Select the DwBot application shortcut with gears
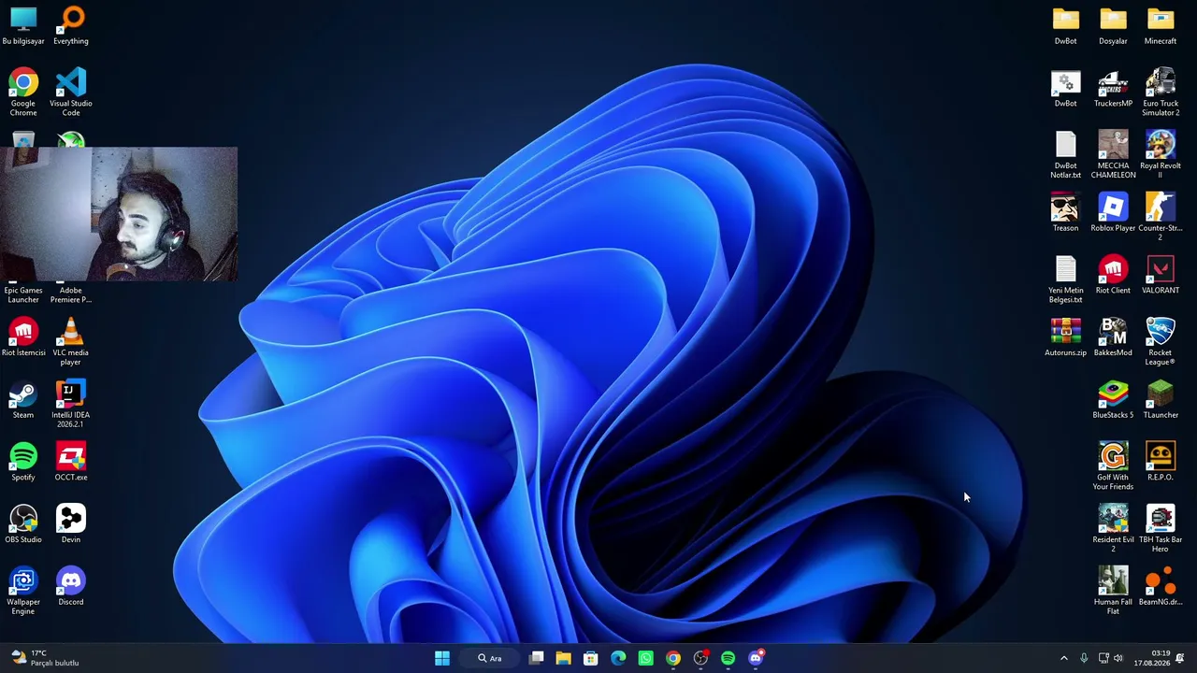1197x673 pixels. click(1066, 89)
